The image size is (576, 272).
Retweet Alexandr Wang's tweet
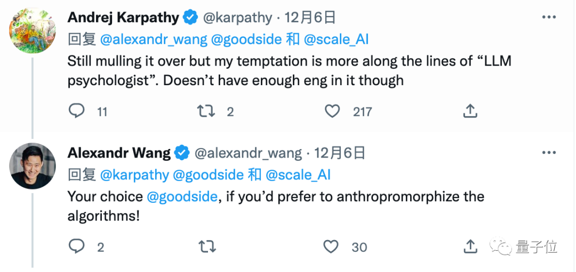[x=206, y=246]
